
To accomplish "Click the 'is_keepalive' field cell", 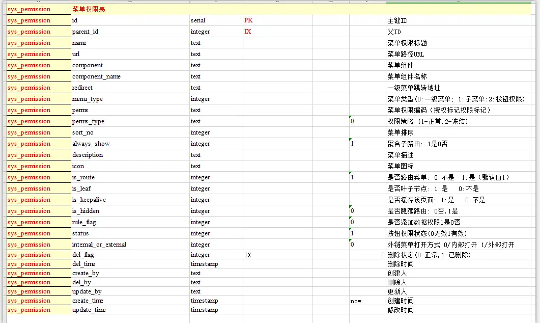I will [130, 200].
